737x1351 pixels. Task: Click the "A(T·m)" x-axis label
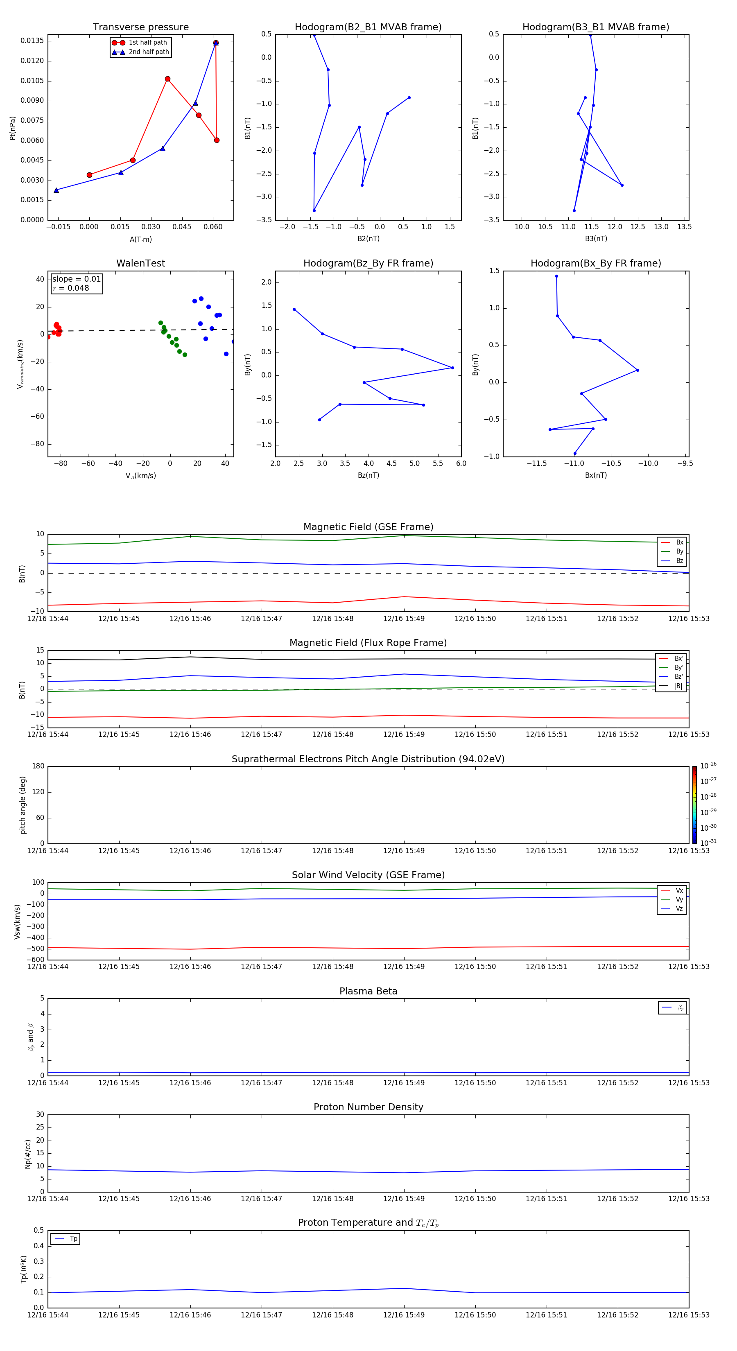click(x=140, y=239)
